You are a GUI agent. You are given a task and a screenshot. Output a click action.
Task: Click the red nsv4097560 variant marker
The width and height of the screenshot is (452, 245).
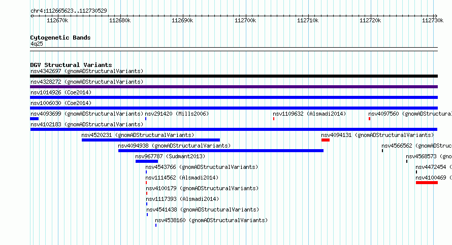click(369, 119)
